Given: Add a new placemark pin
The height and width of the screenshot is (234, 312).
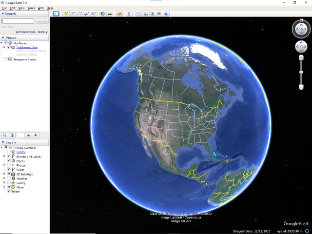Looking at the screenshot, I should point(66,14).
